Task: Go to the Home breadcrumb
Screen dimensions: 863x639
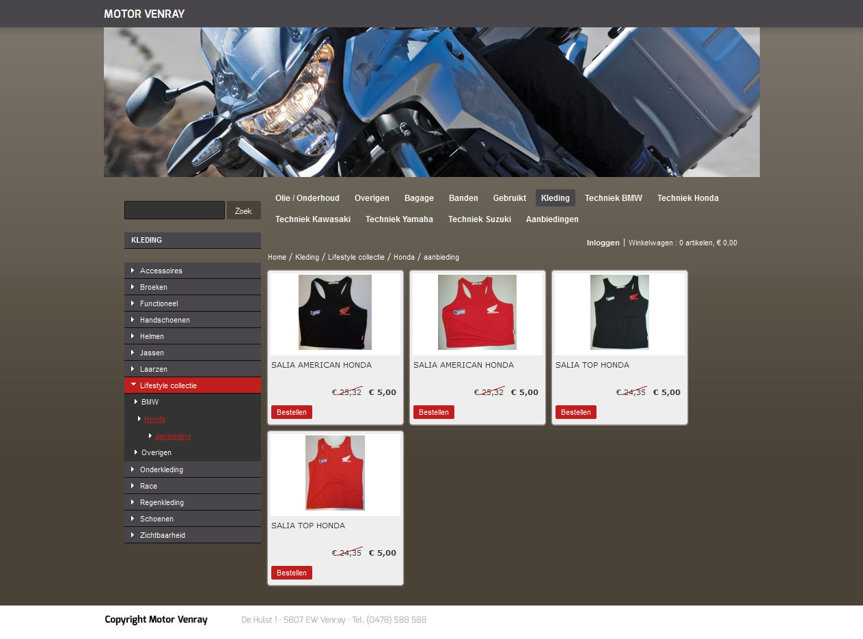Action: point(277,258)
